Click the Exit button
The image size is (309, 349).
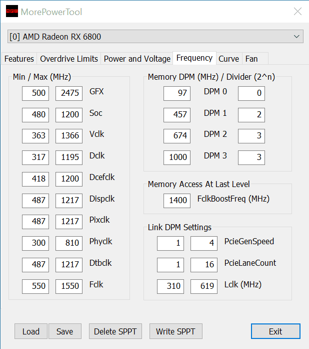[275, 331]
